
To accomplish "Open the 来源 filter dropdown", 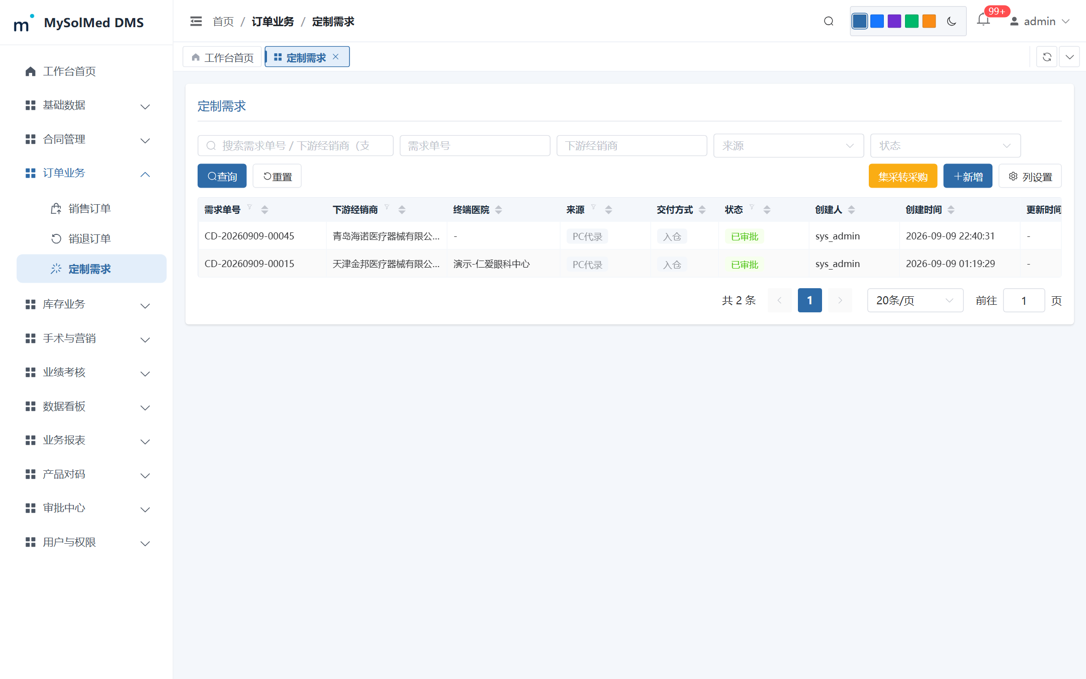I will (x=788, y=146).
